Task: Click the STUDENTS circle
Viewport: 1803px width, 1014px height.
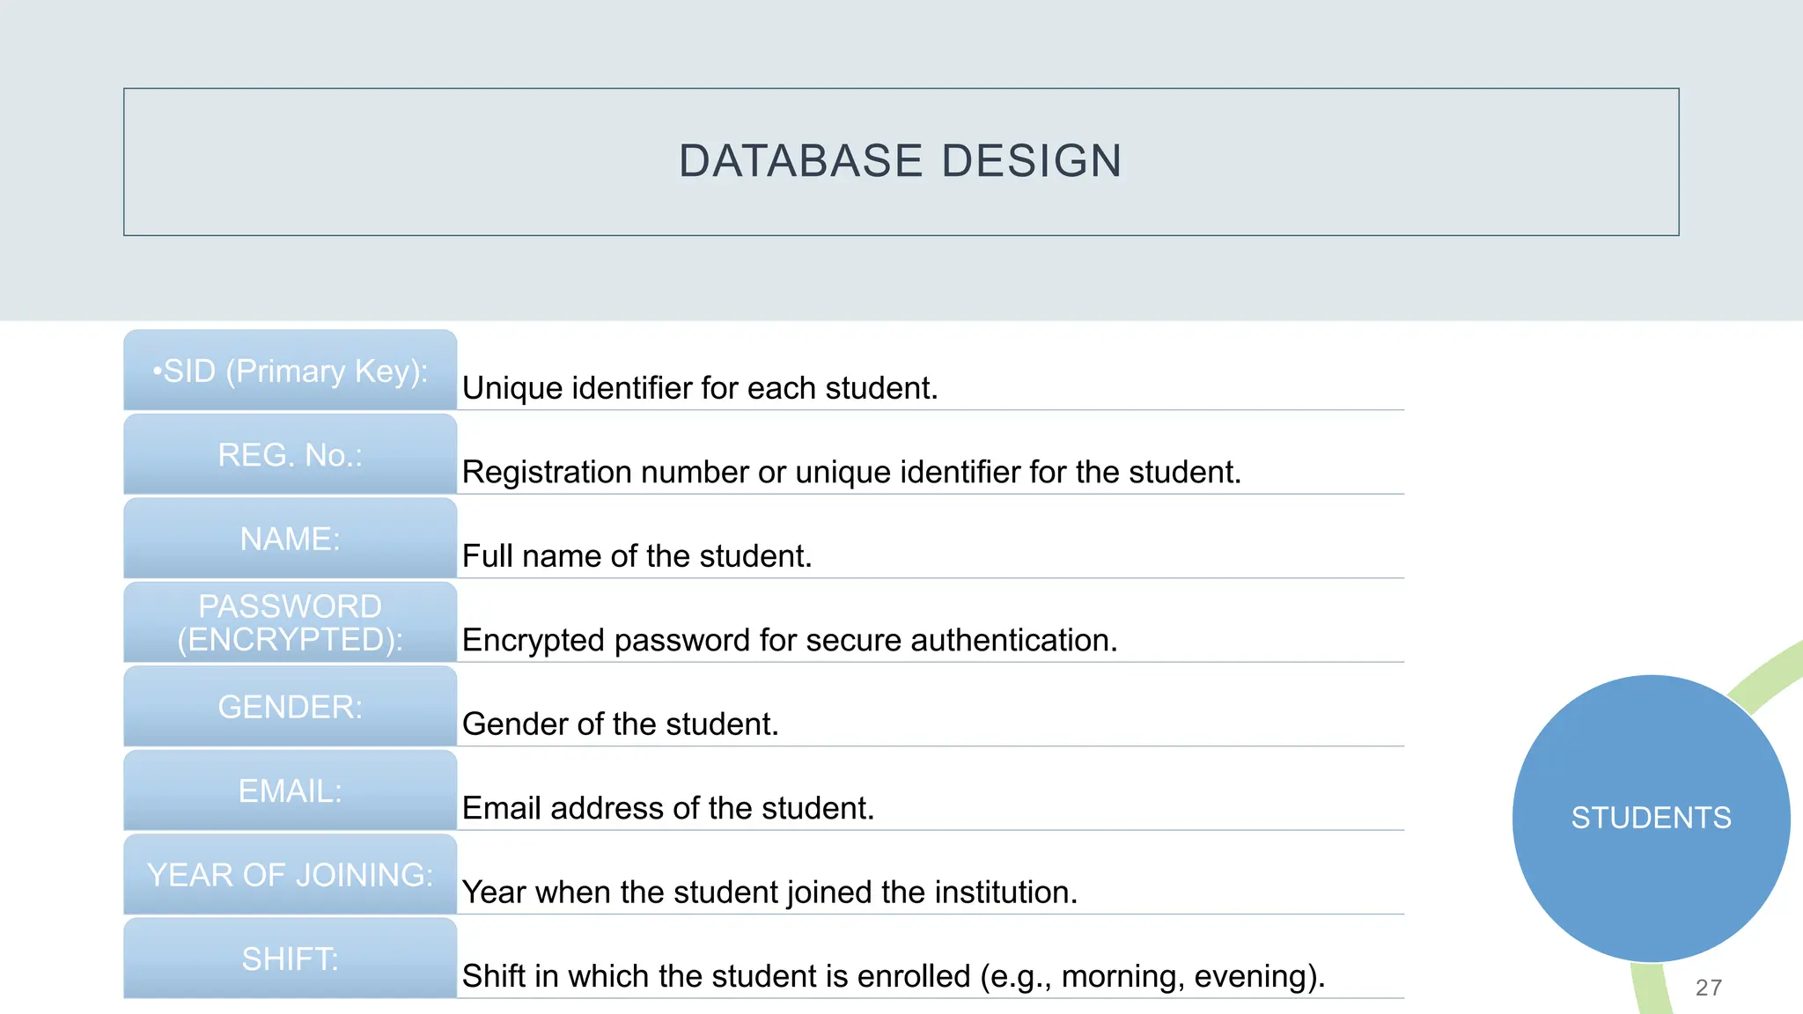Action: (1651, 818)
